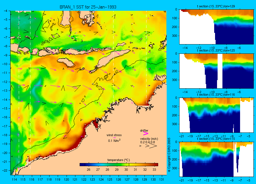Image resolution: width=256 pixels, height=184 pixels.
Task: Click the '0.2 0.4 0.8' velocity scale values
Action: tap(148, 142)
